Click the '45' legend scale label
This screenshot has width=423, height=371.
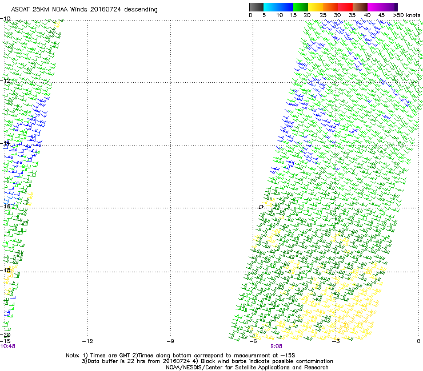[381, 15]
